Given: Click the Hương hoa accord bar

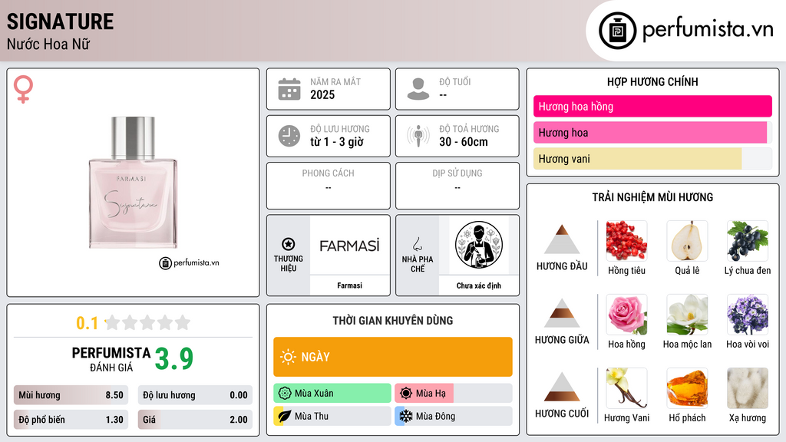Looking at the screenshot, I should coord(652,132).
